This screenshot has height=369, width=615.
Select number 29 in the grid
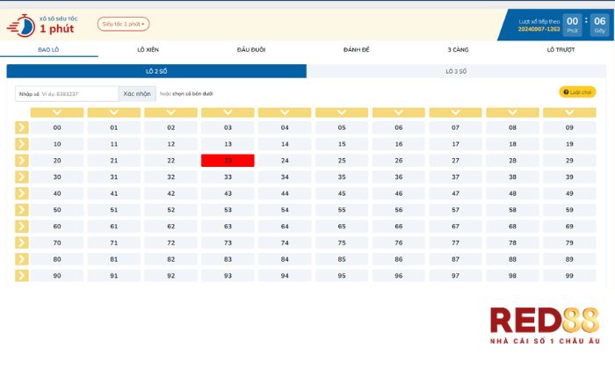569,161
